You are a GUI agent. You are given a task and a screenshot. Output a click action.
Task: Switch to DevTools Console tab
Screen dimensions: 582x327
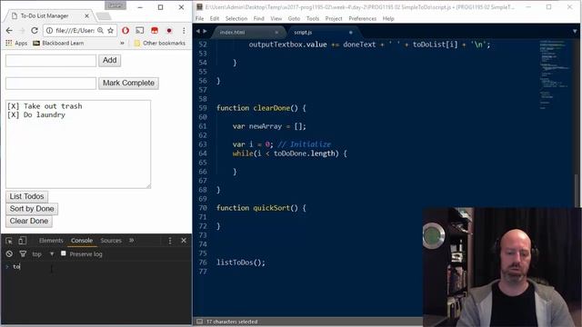coord(82,241)
